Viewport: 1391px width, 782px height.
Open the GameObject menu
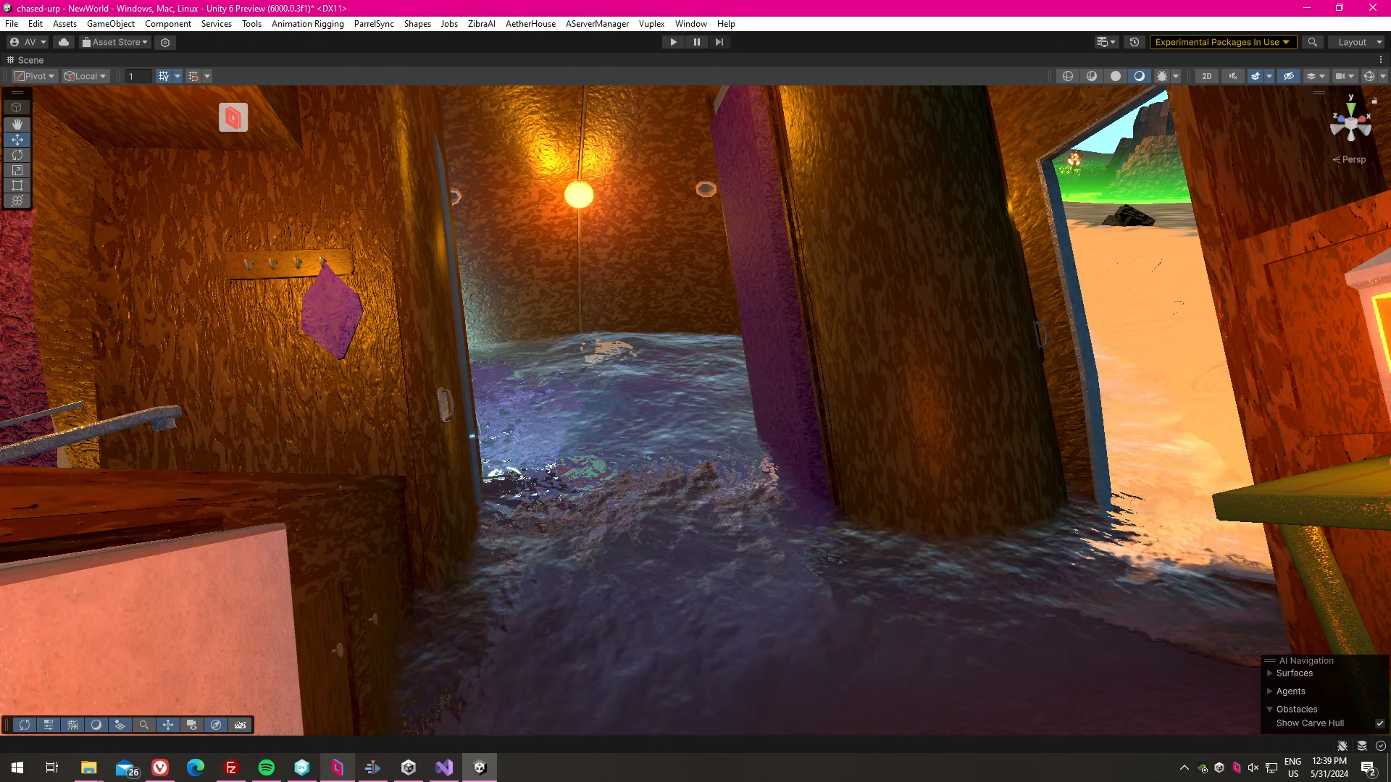tap(110, 24)
